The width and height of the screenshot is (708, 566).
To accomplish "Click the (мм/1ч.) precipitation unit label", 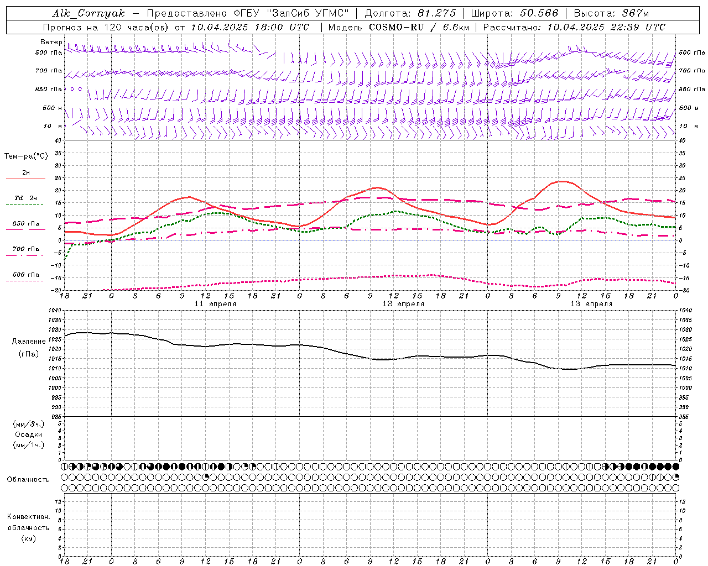I will [29, 445].
